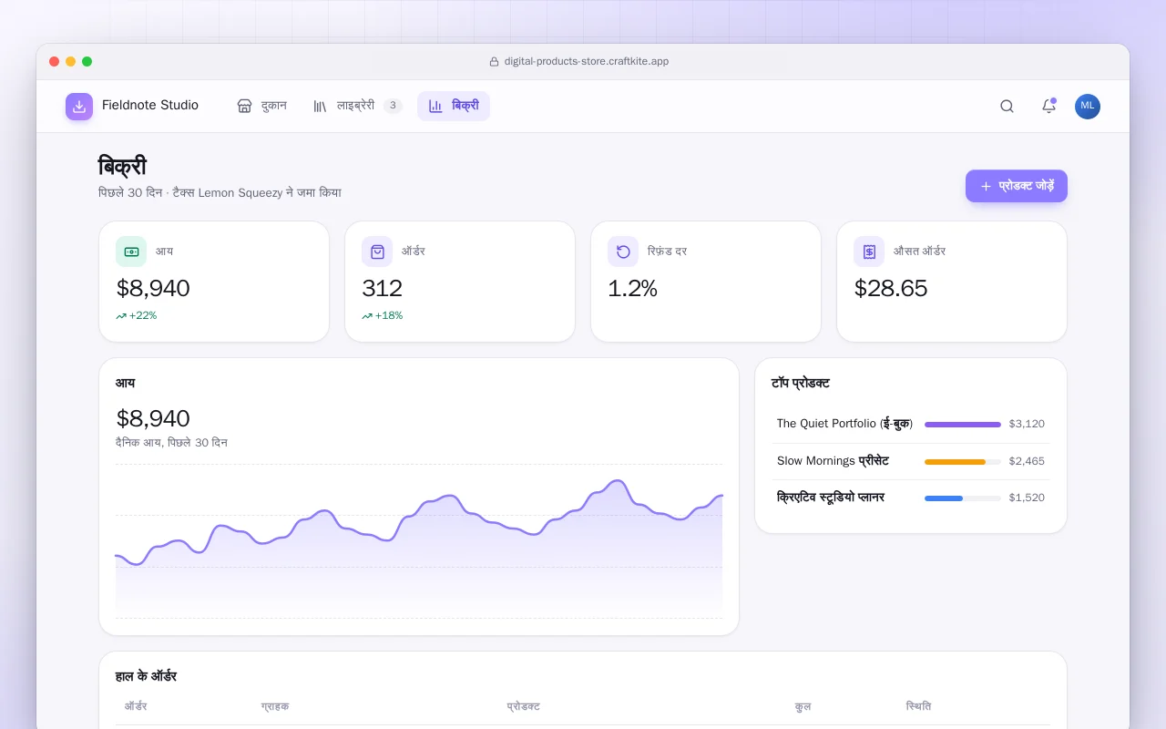This screenshot has height=729, width=1166.
Task: Click the trending-up arrow beside +22%
Action: point(121,316)
